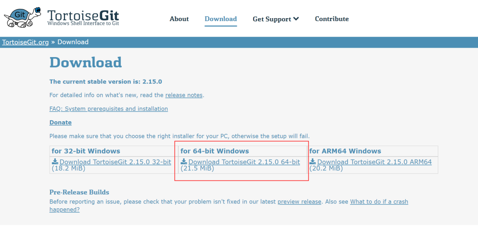The width and height of the screenshot is (478, 226).
Task: Click the Donate link
Action: point(60,123)
